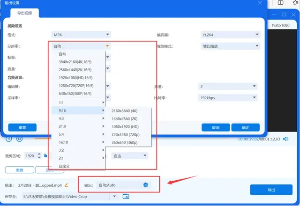Viewport: 300px width, 206px height.
Task: Click the 重置 reset button in dialog
Action: pos(22,127)
